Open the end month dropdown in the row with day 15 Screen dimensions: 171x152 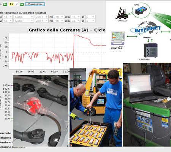24,21
